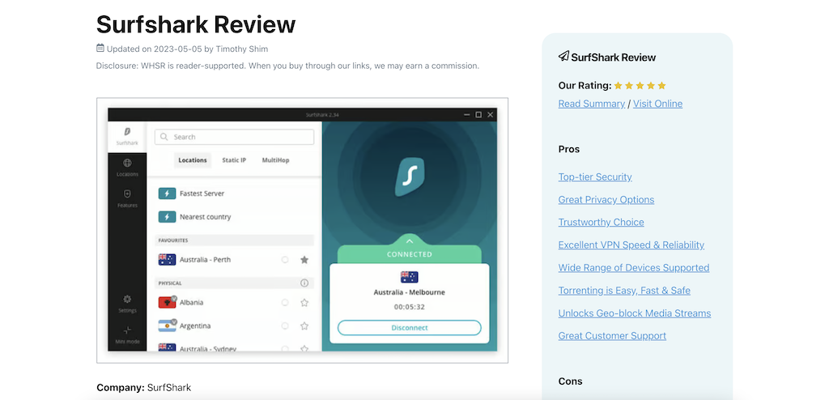Screen dimensions: 829x400
Task: Click the rating stars in Our Rating
Action: click(x=640, y=85)
